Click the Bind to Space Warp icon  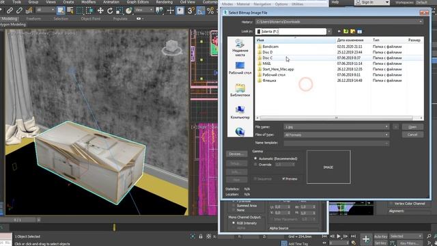[29, 11]
